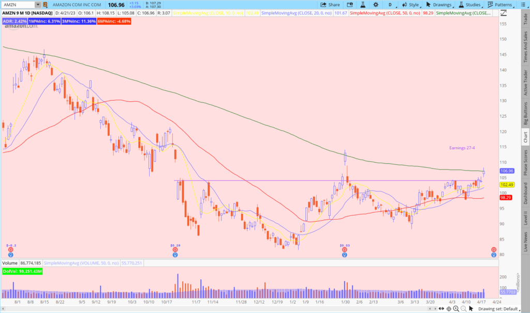Open the list menu at top-right corner

tap(523, 5)
